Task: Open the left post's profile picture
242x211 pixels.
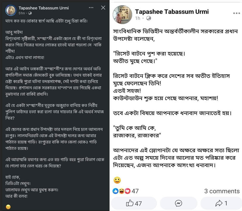Action: 11,10
